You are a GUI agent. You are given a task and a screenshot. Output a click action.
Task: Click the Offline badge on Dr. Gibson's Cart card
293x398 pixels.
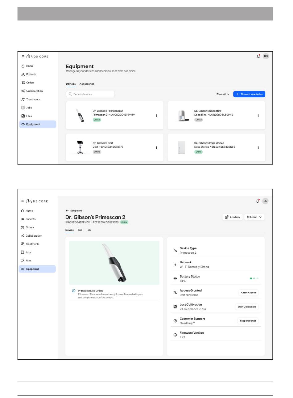97,152
